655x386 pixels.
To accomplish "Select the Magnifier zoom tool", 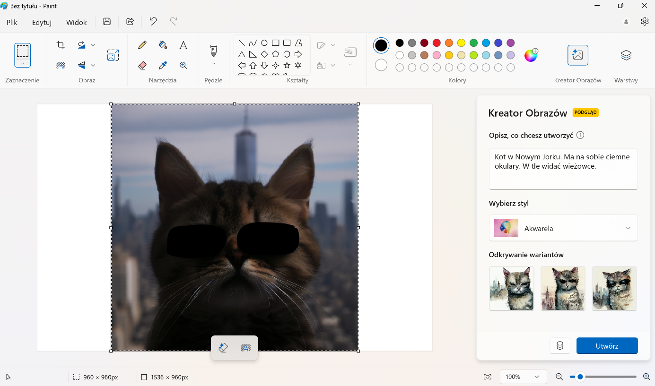I will (183, 66).
